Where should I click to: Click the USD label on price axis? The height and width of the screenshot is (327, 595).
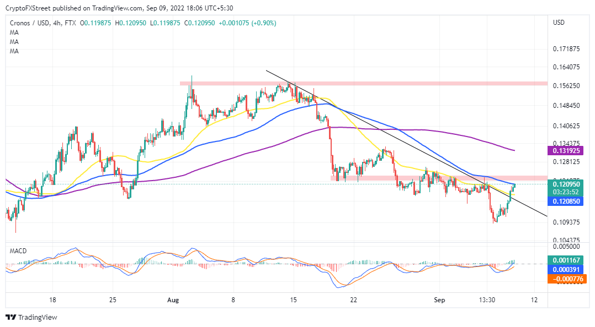point(557,23)
